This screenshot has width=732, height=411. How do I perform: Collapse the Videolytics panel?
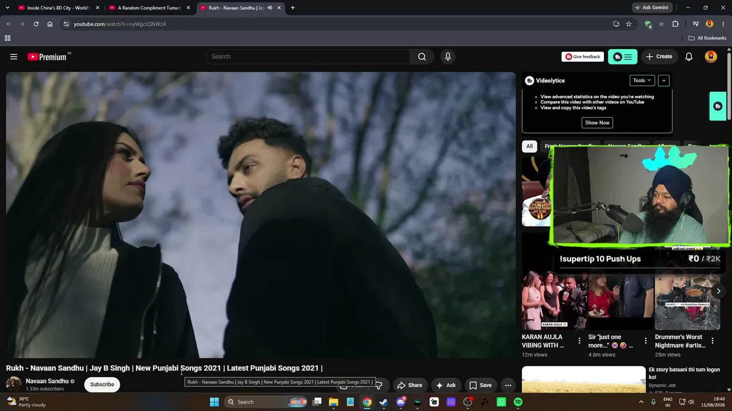coord(663,80)
